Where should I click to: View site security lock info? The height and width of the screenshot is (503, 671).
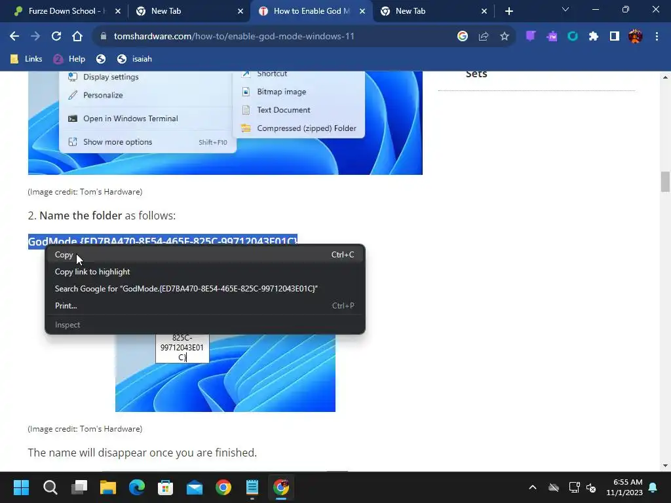[x=103, y=37]
